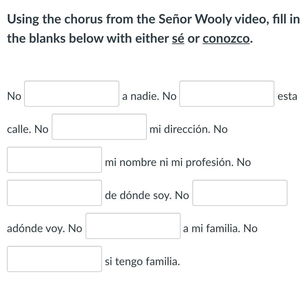
Task: Click the text "mi dirección. No"
Action: coord(189,129)
